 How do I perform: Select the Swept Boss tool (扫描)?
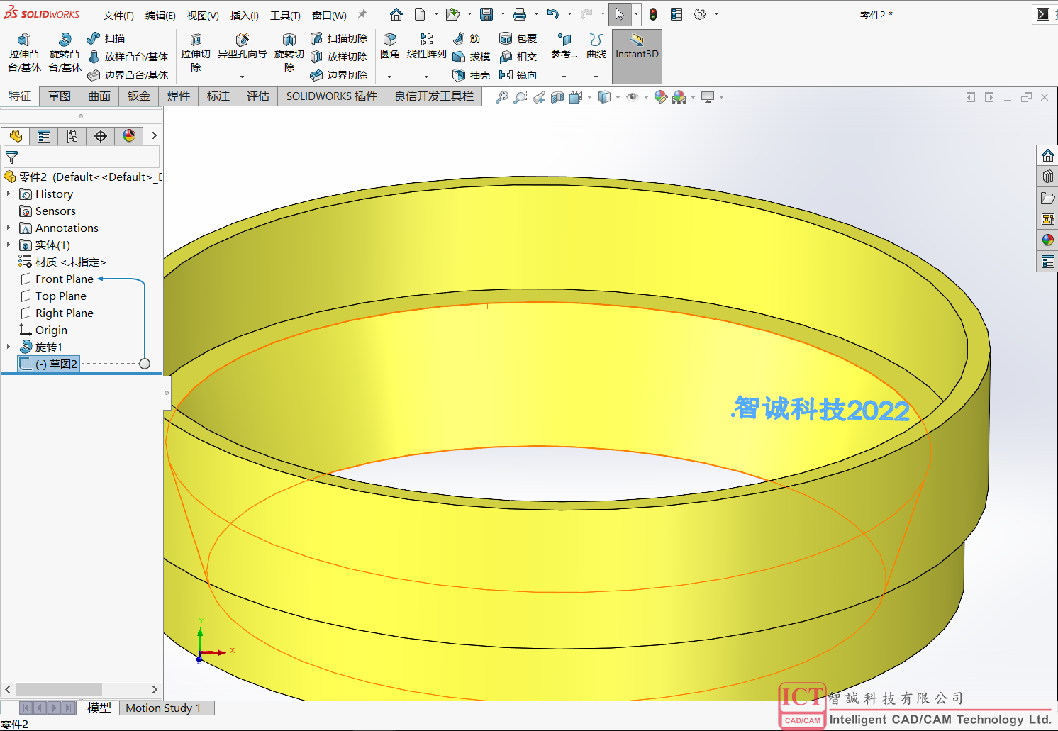tap(106, 38)
